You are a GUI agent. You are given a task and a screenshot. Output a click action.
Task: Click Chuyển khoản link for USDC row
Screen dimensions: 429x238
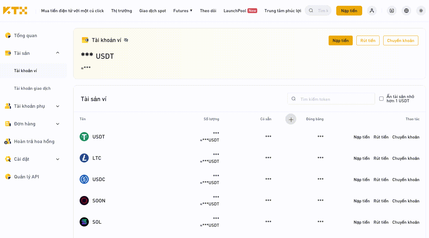pyautogui.click(x=406, y=180)
